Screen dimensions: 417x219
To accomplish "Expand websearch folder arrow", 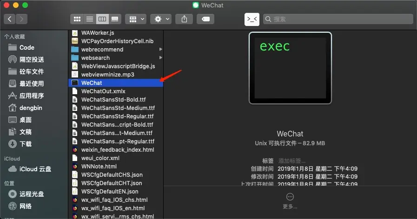I will click(x=160, y=58).
